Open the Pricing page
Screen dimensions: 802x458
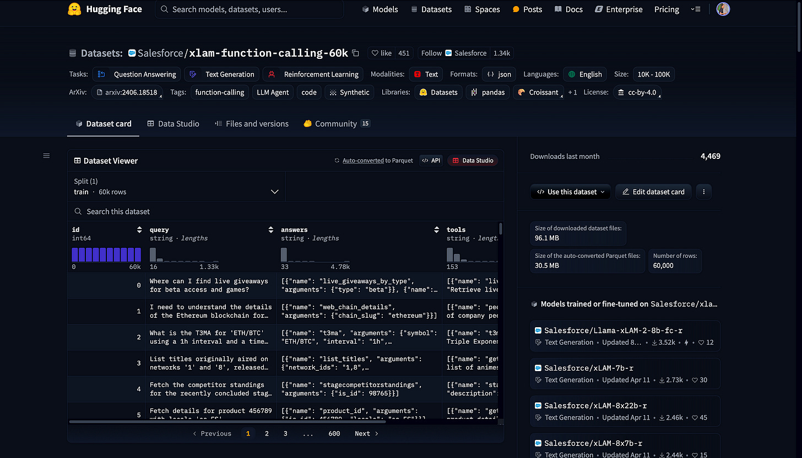(x=666, y=9)
